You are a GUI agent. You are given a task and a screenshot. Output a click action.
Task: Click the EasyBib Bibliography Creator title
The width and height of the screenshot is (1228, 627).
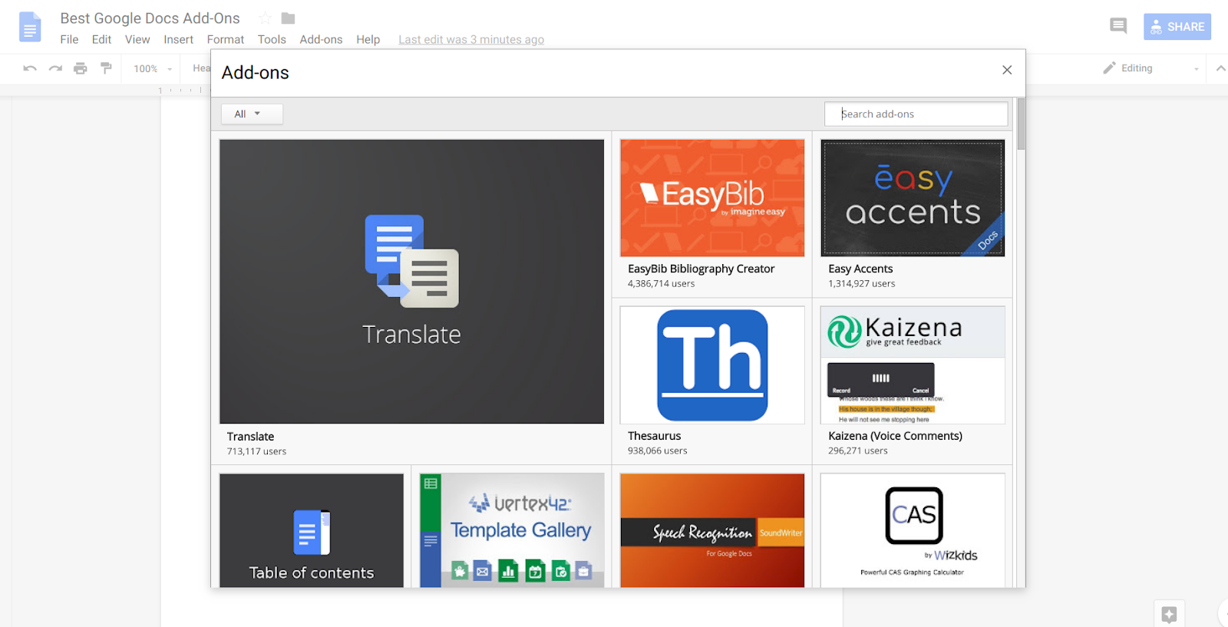click(x=701, y=269)
